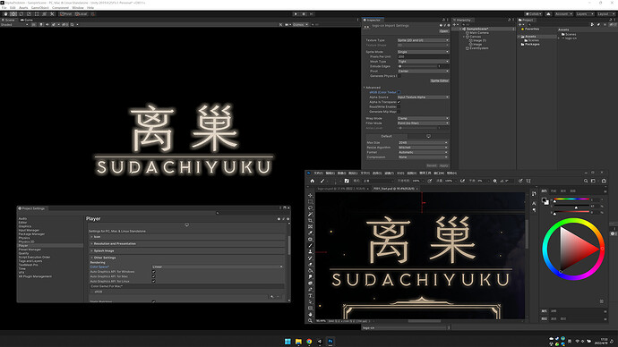Toggle Local handle rotation button
The height and width of the screenshot is (347, 618).
pyautogui.click(x=81, y=14)
